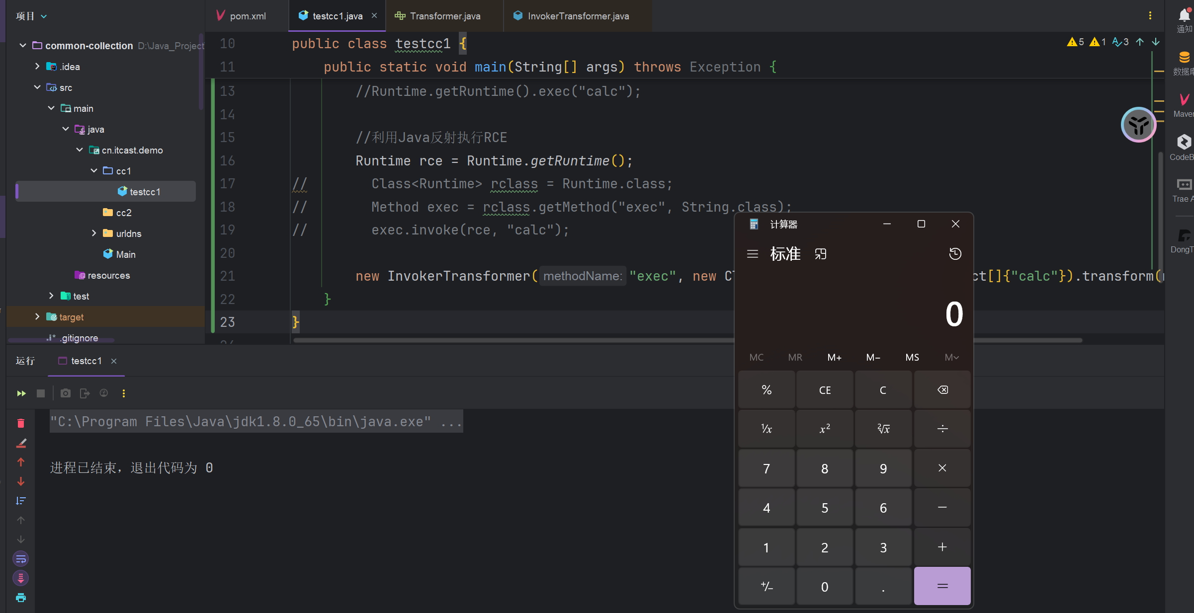Viewport: 1194px width, 613px height.
Task: Open calculator history
Action: tap(955, 254)
